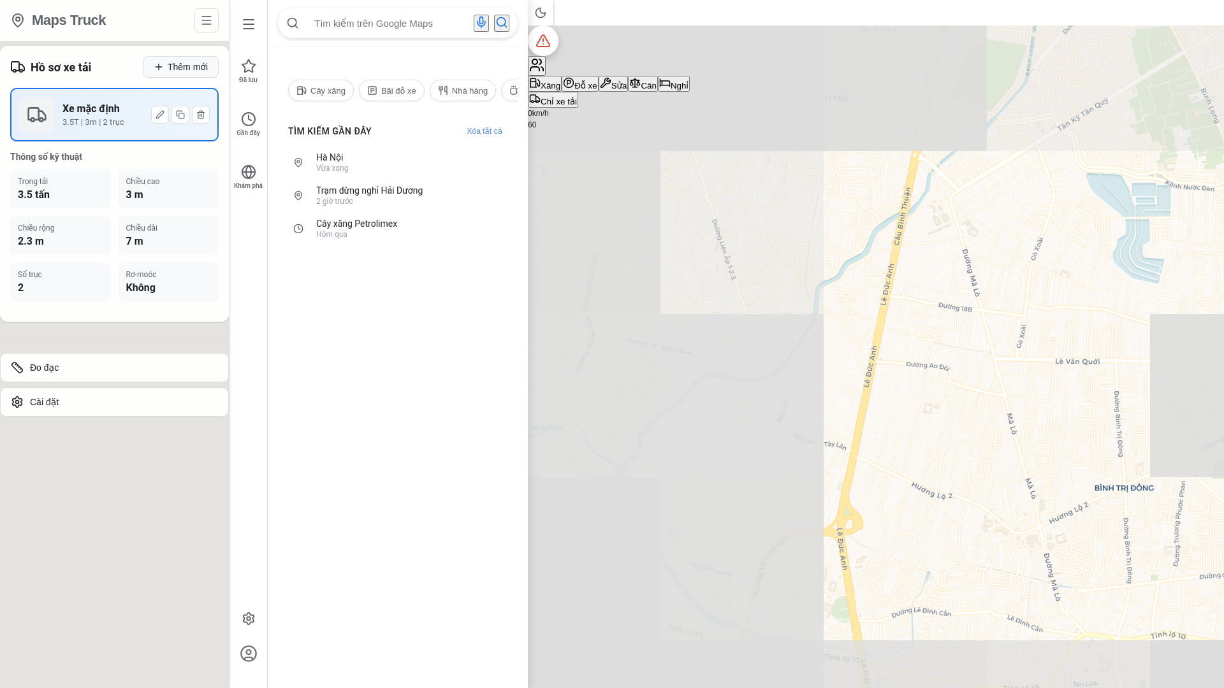Open the user account icon
The height and width of the screenshot is (688, 1224).
[x=249, y=654]
